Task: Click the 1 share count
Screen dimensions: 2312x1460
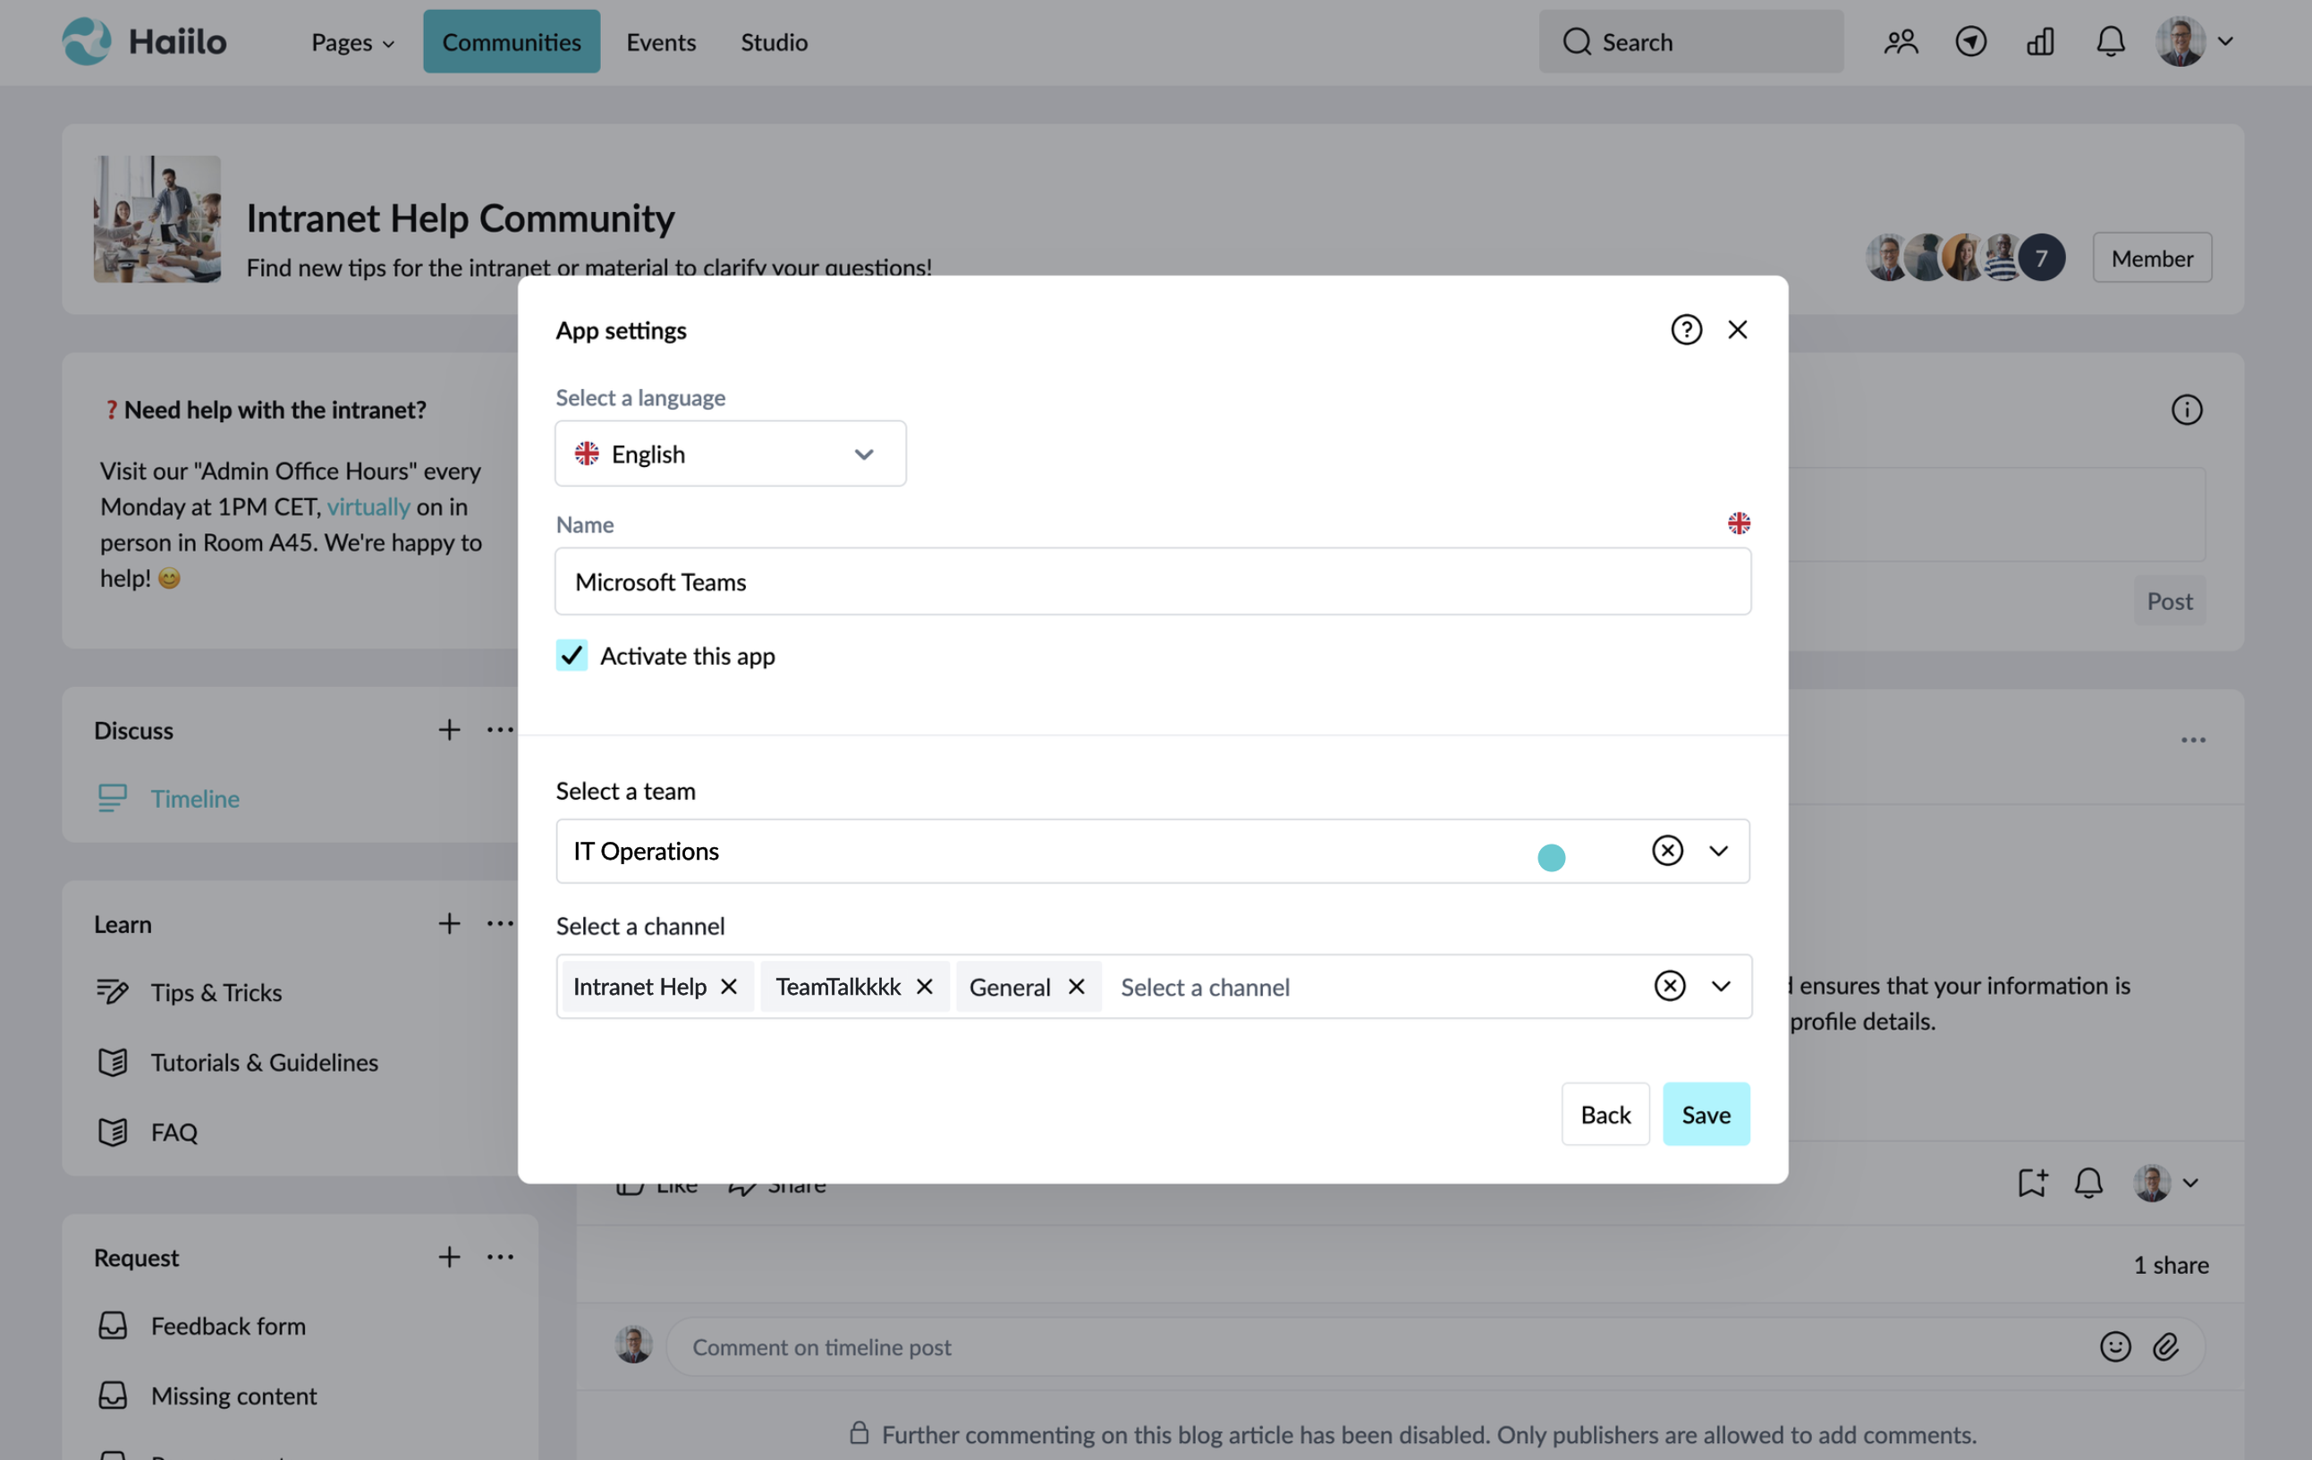Action: tap(2170, 1265)
